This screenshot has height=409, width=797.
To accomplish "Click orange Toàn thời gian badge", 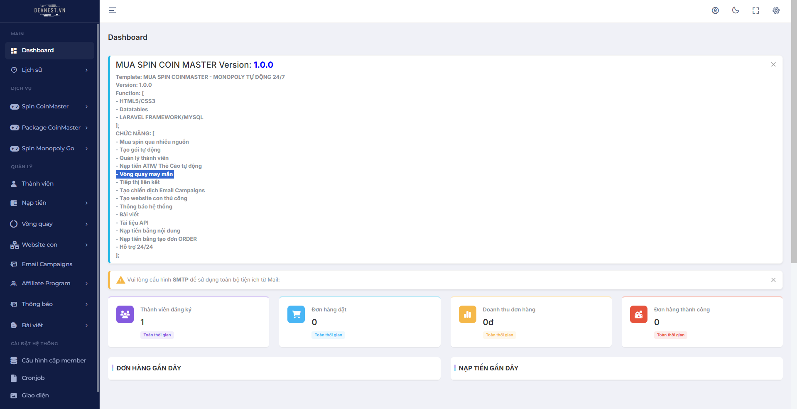I will coord(500,335).
